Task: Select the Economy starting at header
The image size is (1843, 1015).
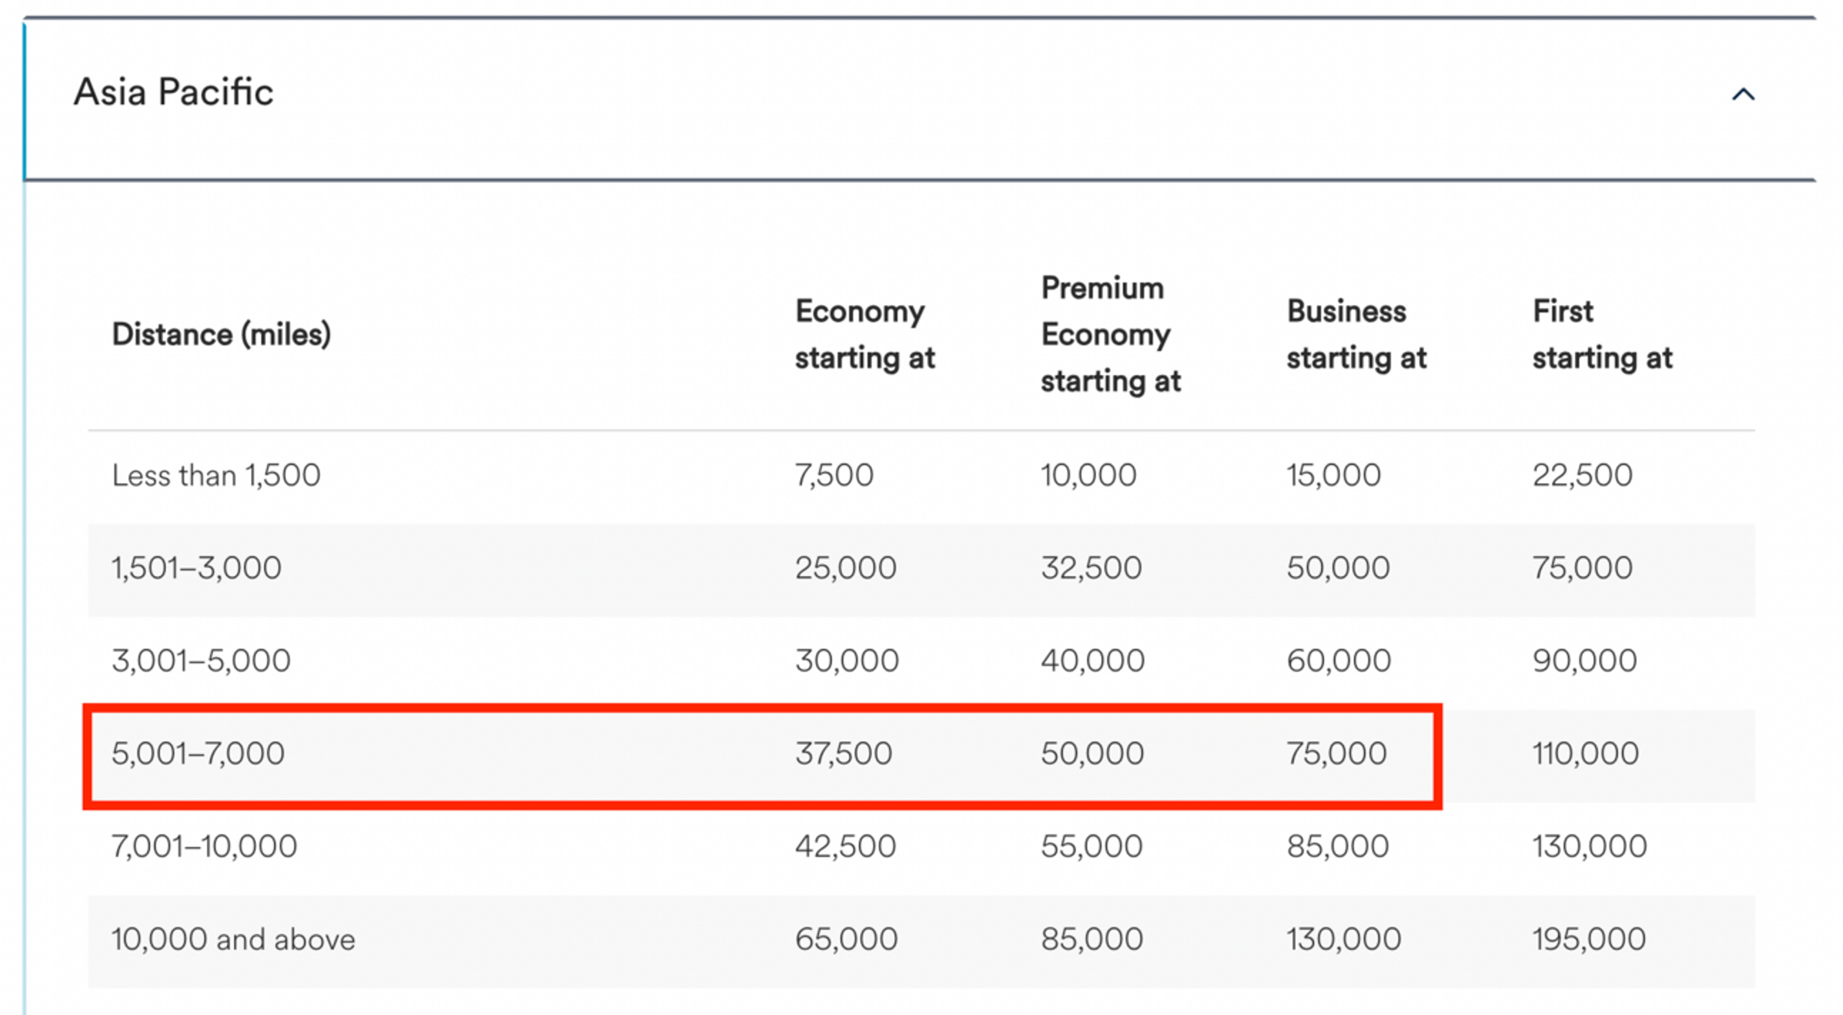Action: click(864, 335)
